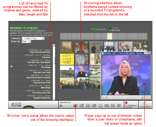Image resolution: width=156 pixels, height=127 pixels.
Task: Open the TV Schedule/Record section
Action: (131, 105)
